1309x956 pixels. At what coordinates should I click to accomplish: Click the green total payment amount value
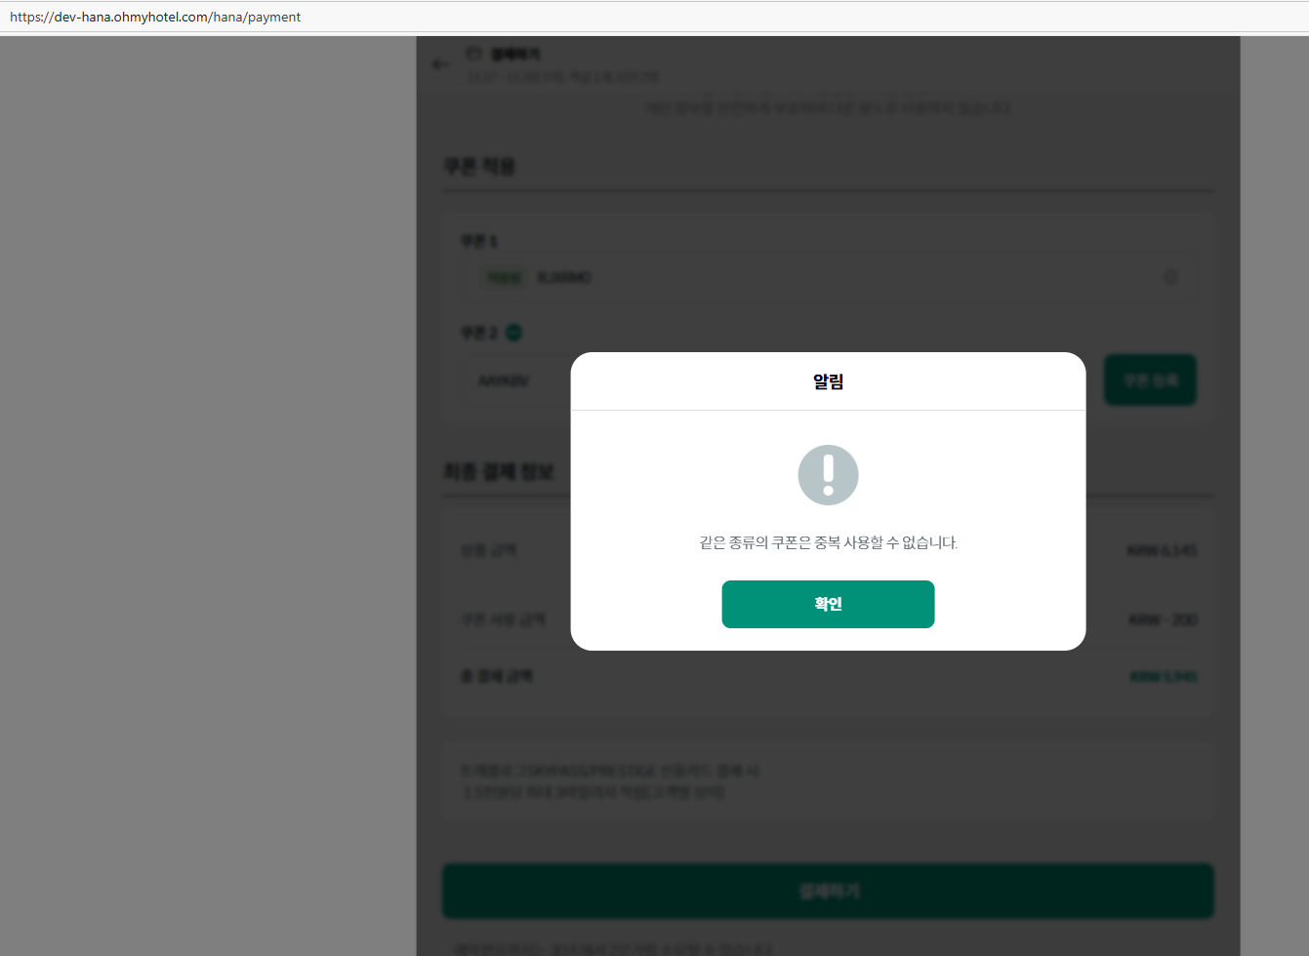(x=1163, y=676)
